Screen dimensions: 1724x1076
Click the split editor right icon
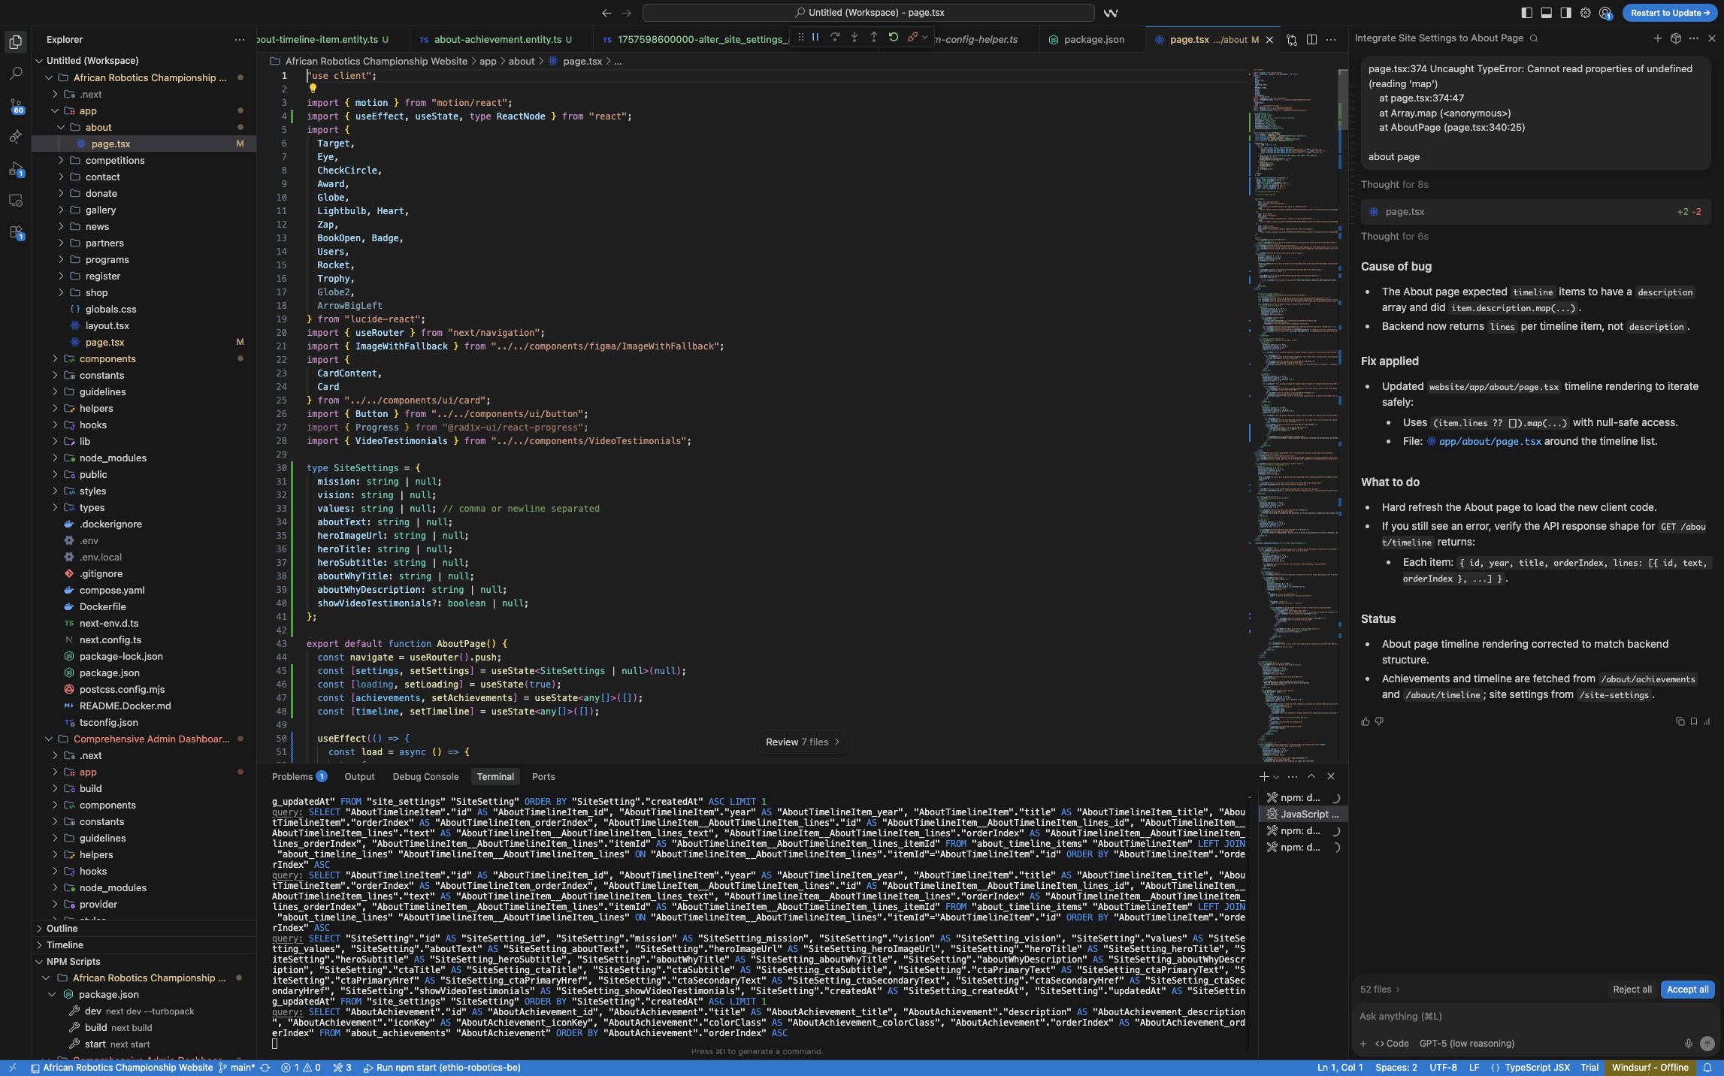tap(1311, 40)
